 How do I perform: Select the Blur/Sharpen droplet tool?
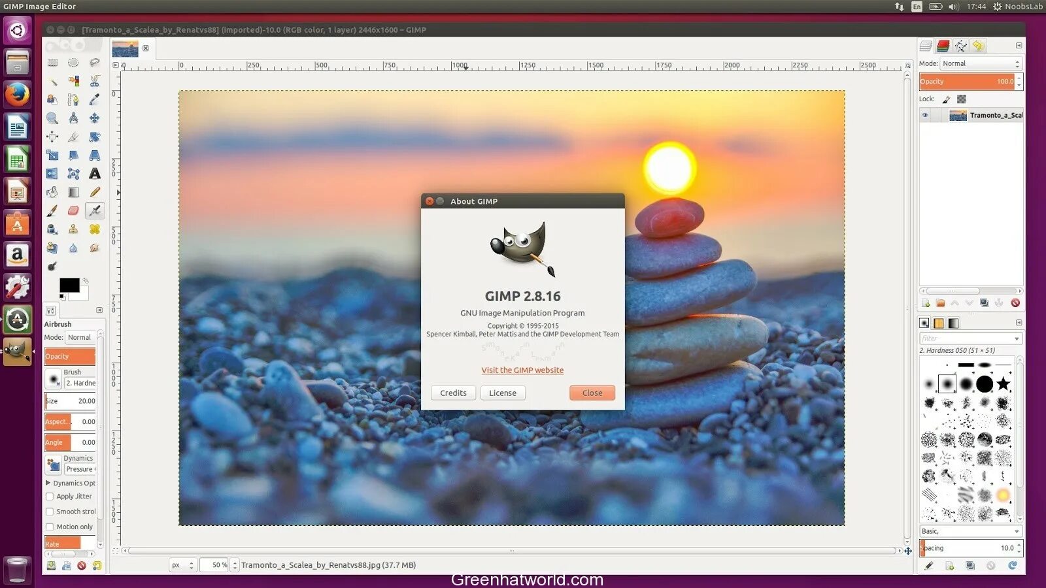point(73,248)
